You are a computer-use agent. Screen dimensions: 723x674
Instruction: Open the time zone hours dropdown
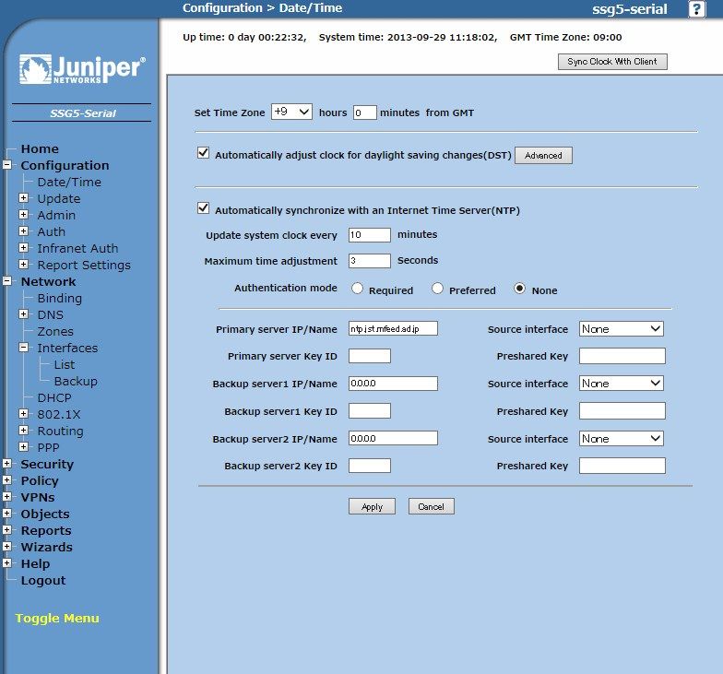click(x=291, y=112)
